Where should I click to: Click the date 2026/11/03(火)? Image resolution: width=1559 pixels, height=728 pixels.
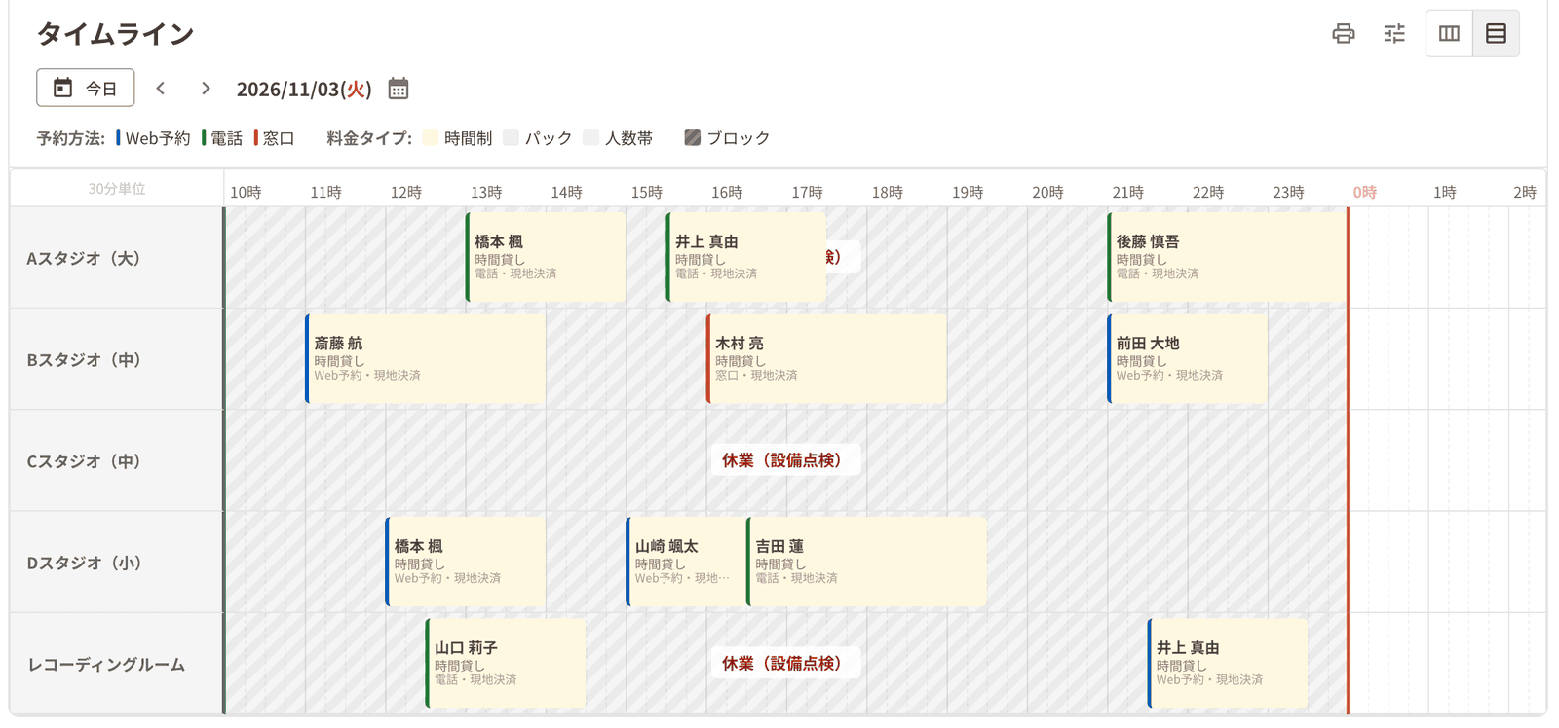304,89
